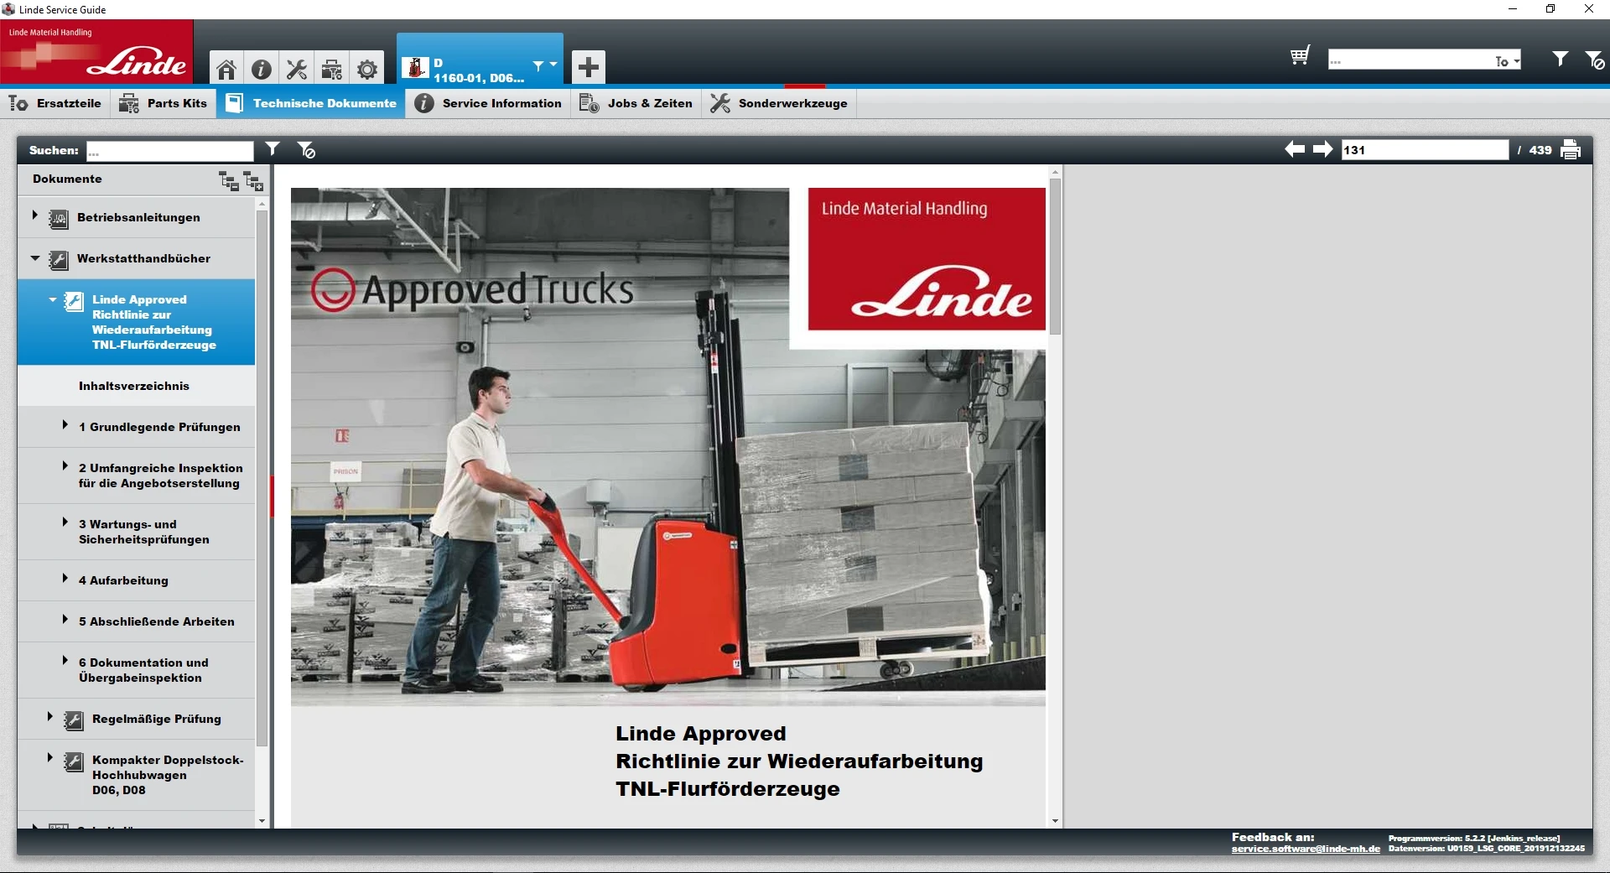
Task: Expand chapter 4 Aufarbeitung
Action: (65, 578)
